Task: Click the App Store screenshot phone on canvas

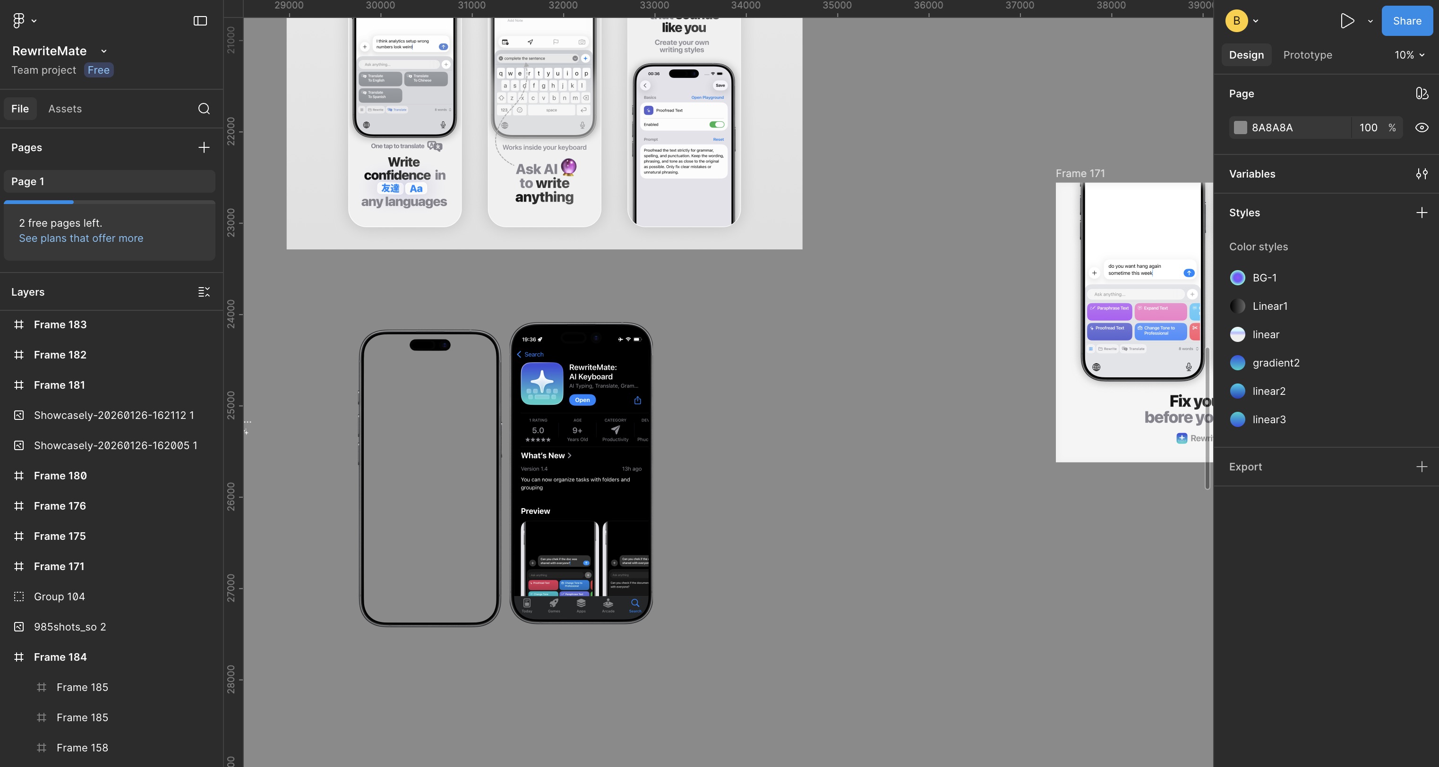Action: pyautogui.click(x=581, y=473)
